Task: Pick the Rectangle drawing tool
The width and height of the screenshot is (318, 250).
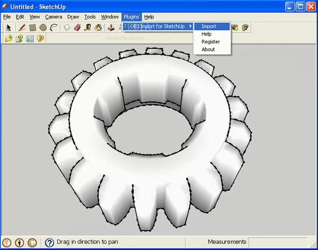Action: pyautogui.click(x=32, y=27)
